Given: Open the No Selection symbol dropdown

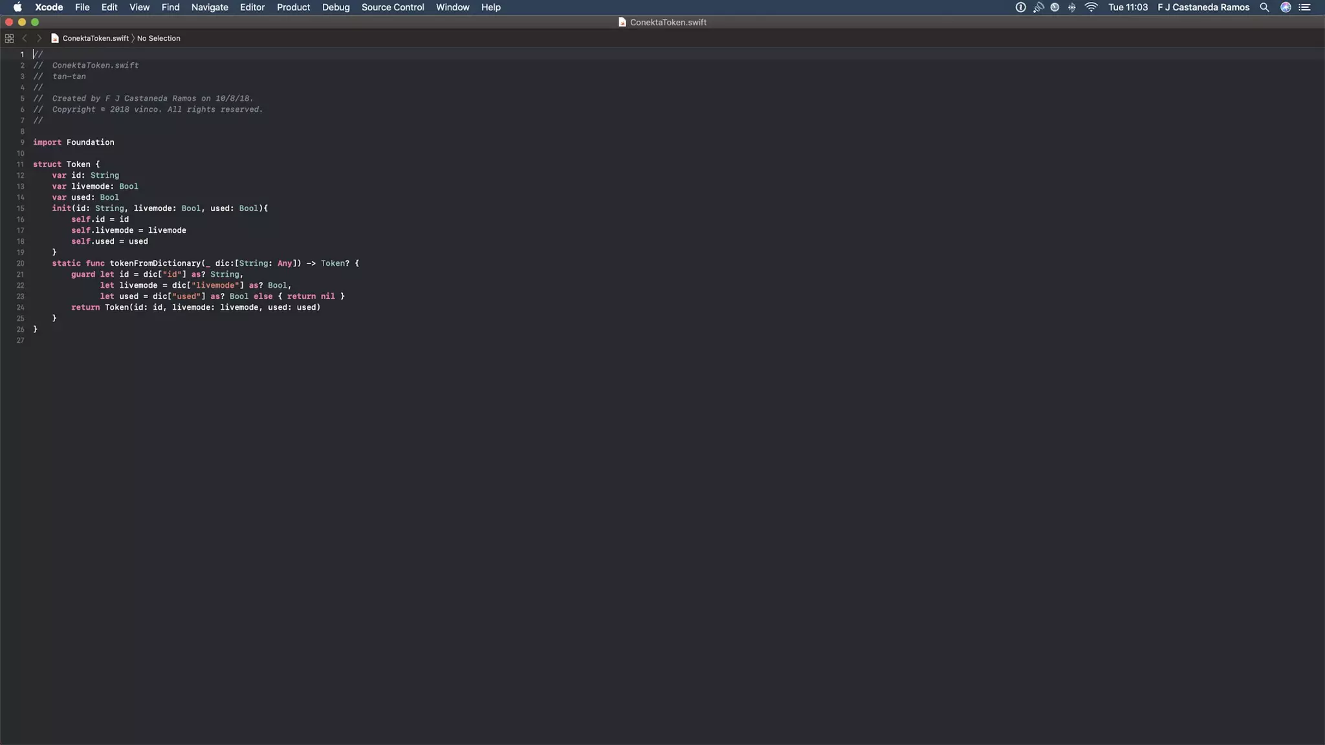Looking at the screenshot, I should [159, 38].
